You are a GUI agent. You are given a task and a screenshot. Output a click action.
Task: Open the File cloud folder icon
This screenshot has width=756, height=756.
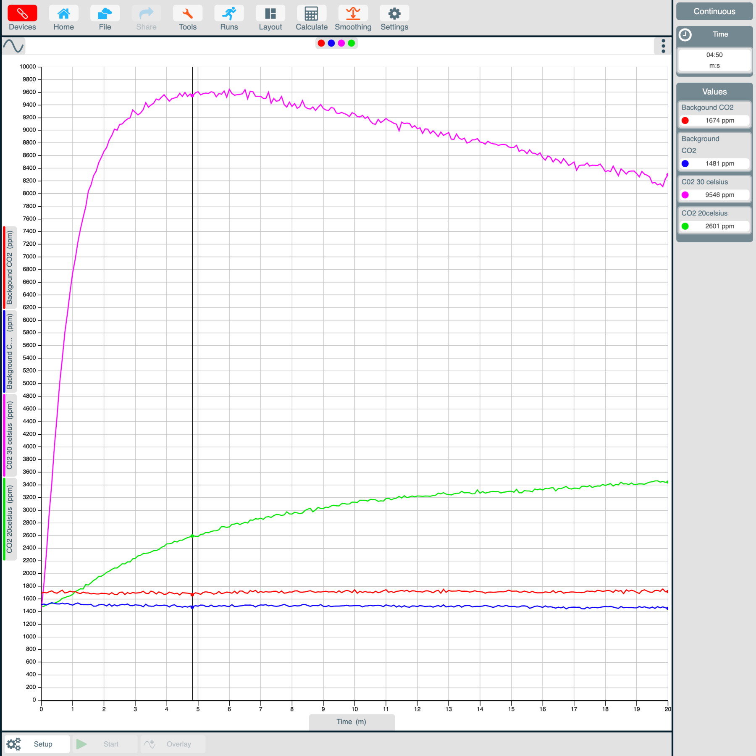105,13
